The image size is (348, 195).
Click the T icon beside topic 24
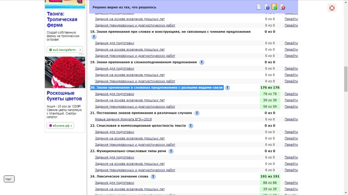tap(153, 177)
